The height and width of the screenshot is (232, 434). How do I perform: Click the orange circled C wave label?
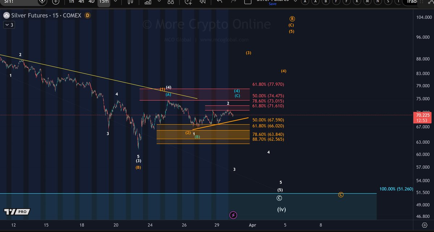point(341,195)
